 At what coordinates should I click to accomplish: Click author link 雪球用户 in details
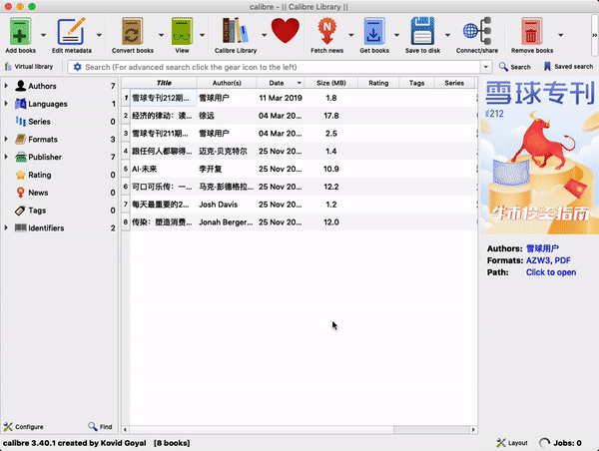click(x=542, y=248)
